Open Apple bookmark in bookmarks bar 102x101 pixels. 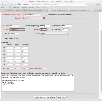click(16, 7)
